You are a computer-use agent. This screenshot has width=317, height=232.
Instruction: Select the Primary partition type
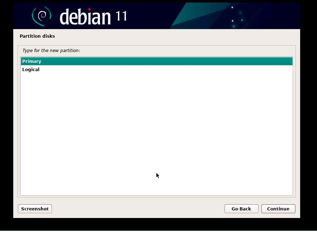(156, 61)
